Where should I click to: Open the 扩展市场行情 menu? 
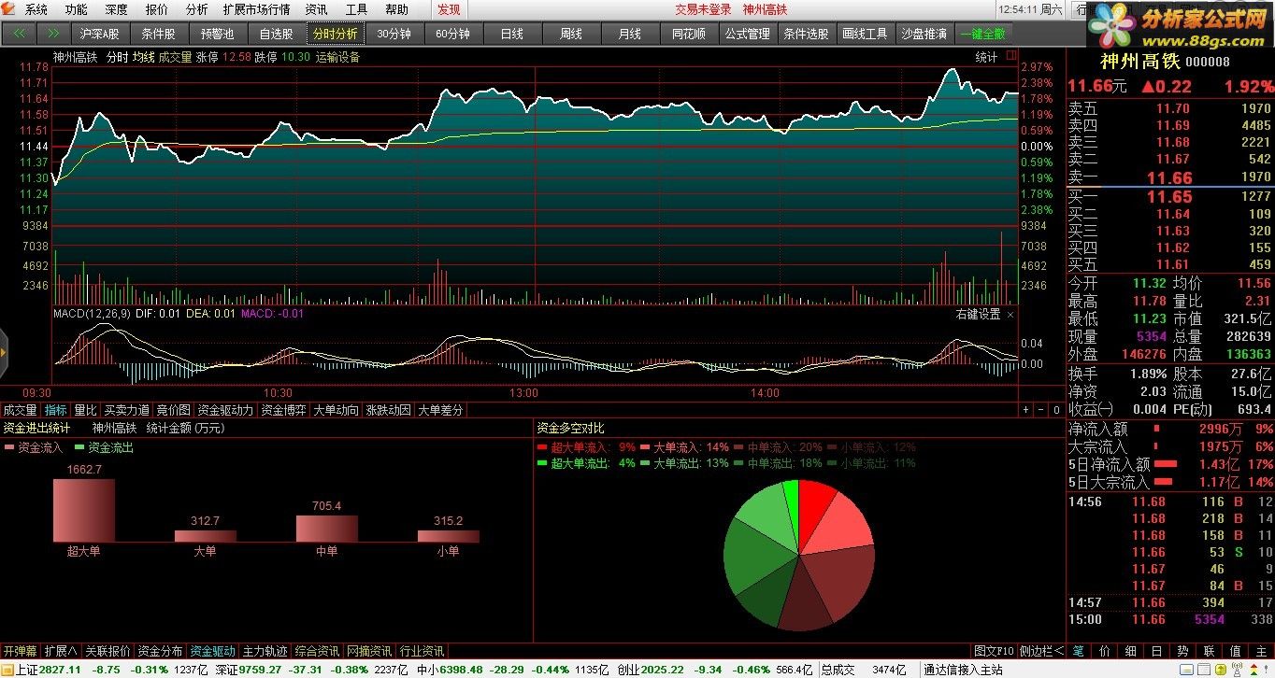256,9
